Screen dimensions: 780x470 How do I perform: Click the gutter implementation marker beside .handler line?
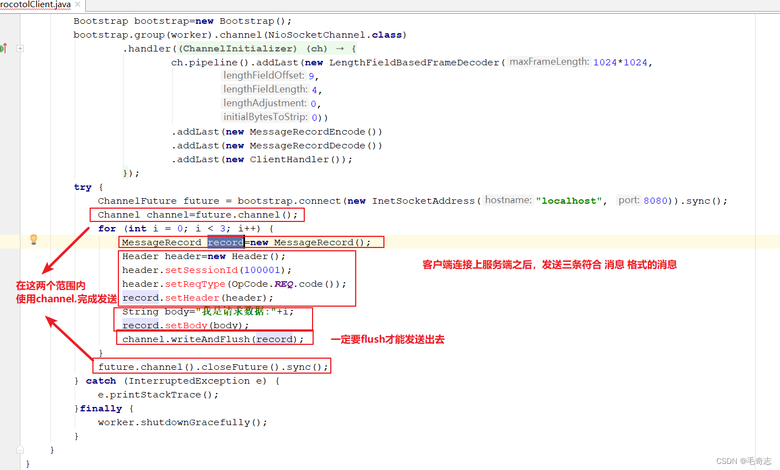(x=3, y=48)
